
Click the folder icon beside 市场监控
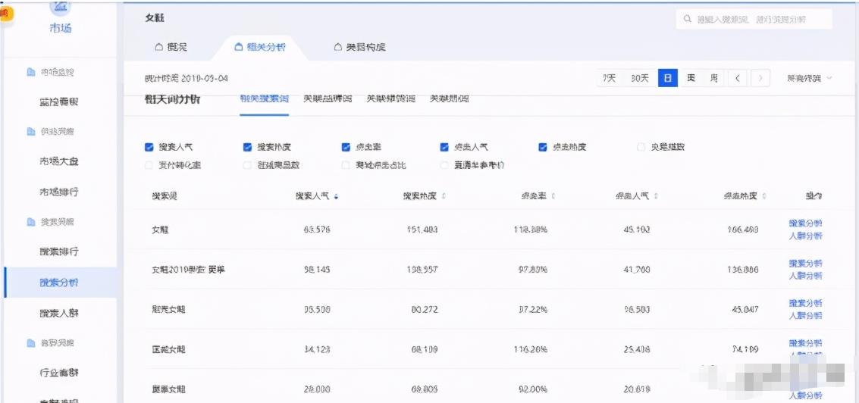pos(31,72)
